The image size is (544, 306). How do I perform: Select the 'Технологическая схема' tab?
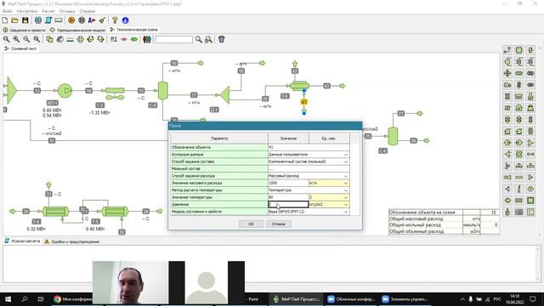[x=134, y=30]
